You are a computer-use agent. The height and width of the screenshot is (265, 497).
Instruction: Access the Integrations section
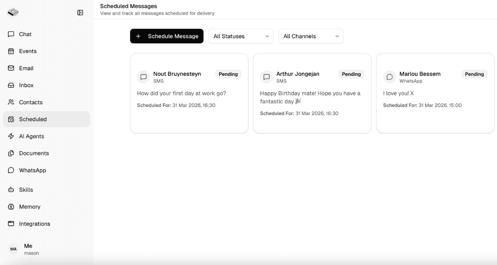(34, 224)
